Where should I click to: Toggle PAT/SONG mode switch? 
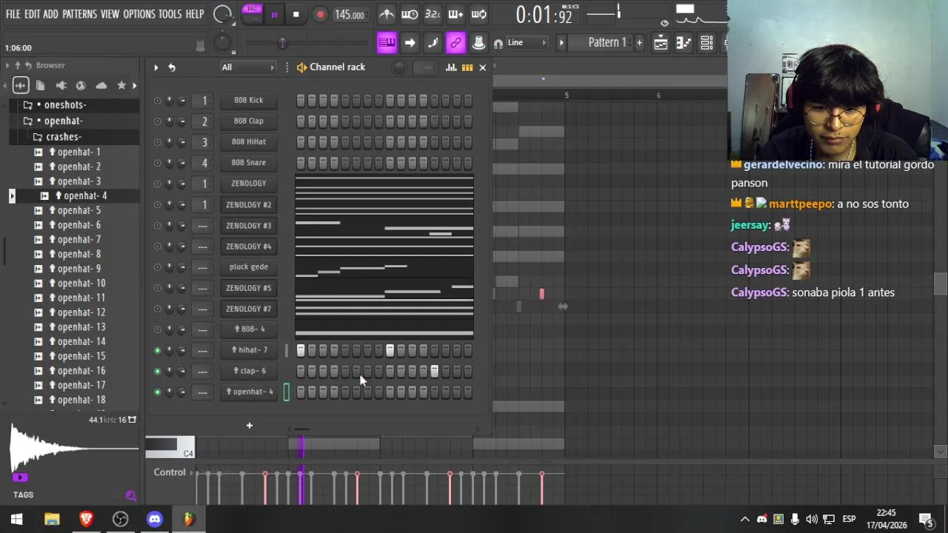click(x=252, y=13)
